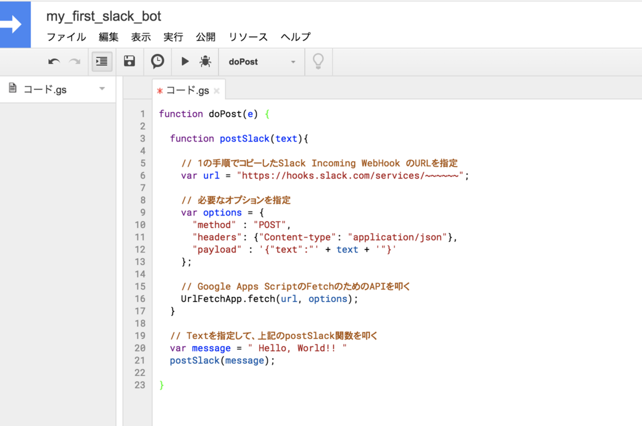Image resolution: width=642 pixels, height=426 pixels.
Task: Click the postSlack(text) function declaration
Action: (x=239, y=138)
